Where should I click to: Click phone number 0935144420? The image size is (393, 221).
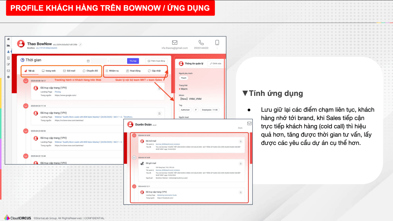(201, 48)
